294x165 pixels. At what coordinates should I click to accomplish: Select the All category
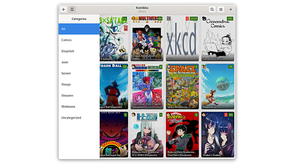pyautogui.click(x=79, y=29)
